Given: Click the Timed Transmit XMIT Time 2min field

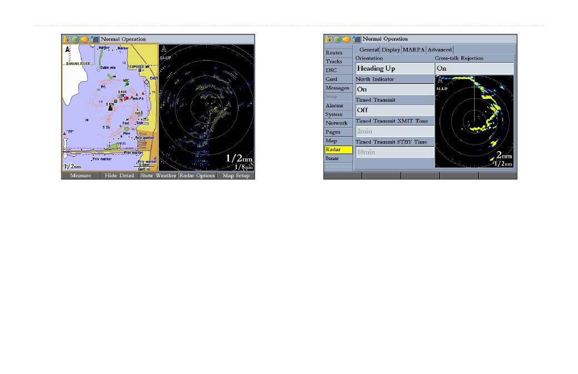Looking at the screenshot, I should pos(395,131).
